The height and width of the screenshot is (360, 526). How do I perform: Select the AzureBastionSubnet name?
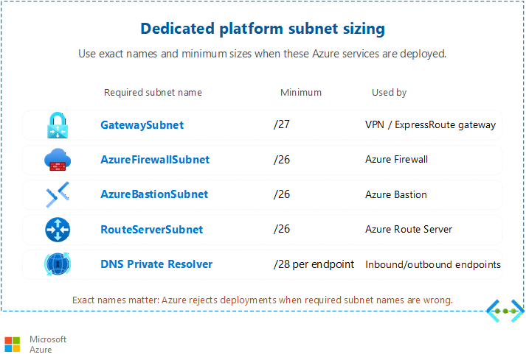pos(154,194)
